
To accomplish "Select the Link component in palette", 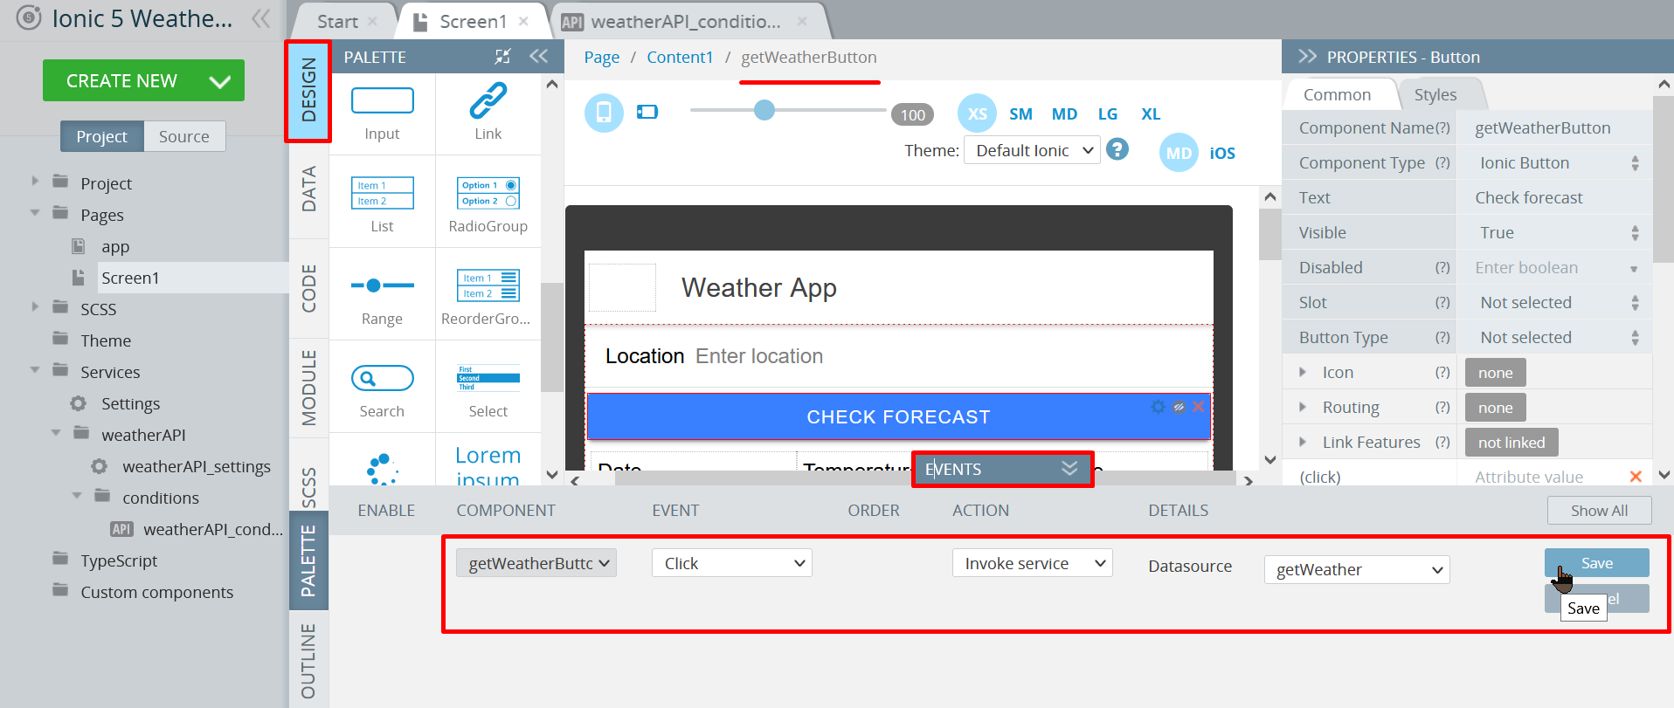I will click(x=488, y=114).
